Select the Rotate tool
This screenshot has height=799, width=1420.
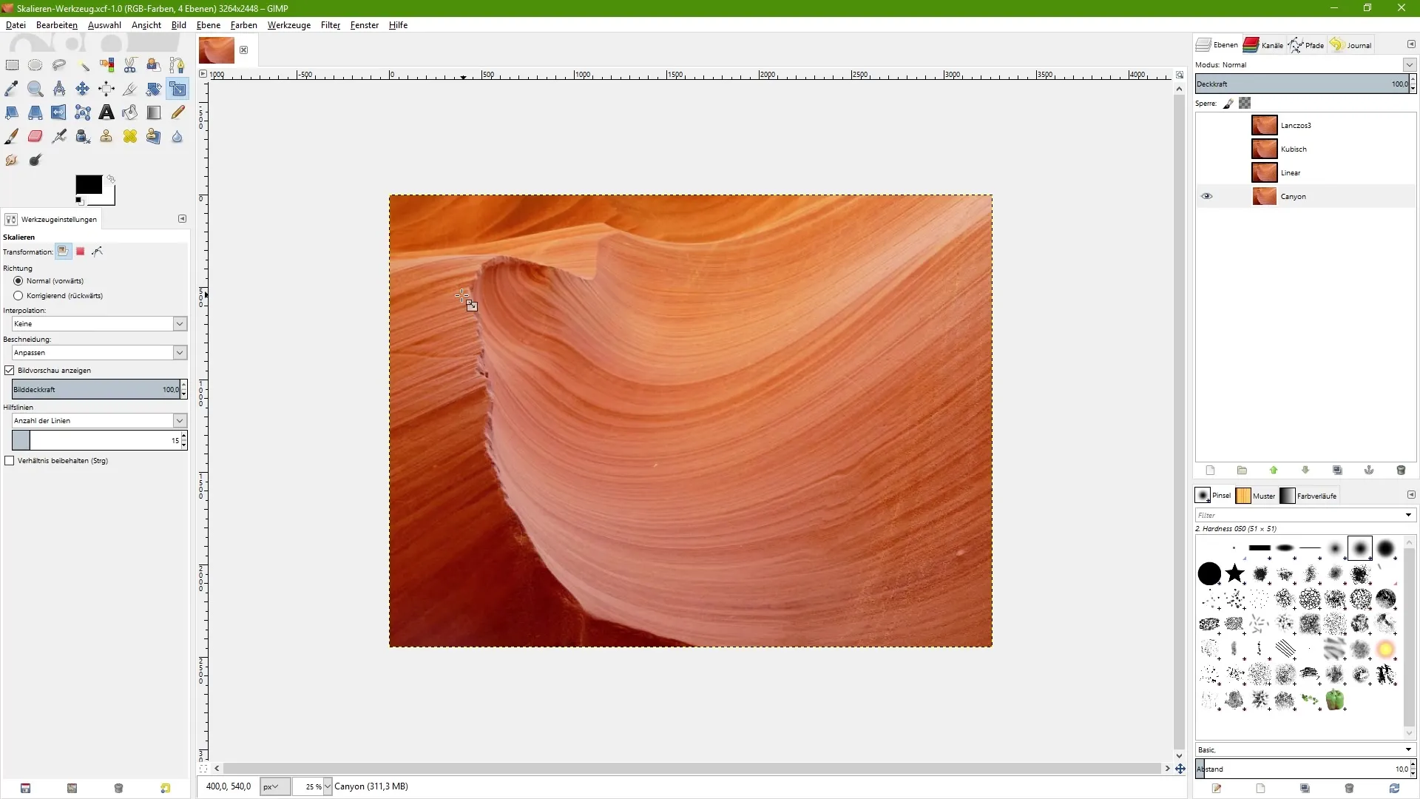point(154,89)
